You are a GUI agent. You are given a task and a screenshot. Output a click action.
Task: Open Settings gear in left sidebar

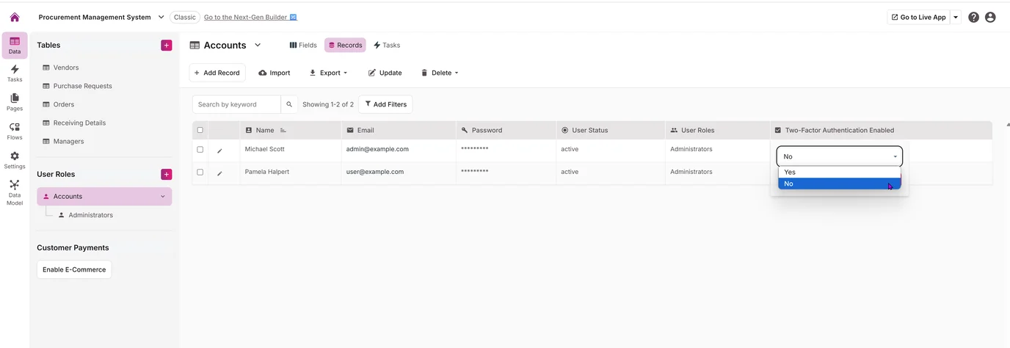(x=15, y=160)
